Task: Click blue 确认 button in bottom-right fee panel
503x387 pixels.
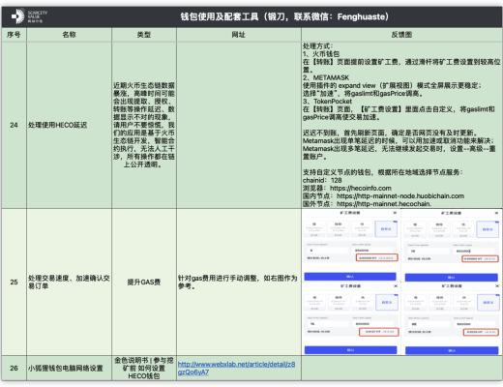Action: click(452, 350)
